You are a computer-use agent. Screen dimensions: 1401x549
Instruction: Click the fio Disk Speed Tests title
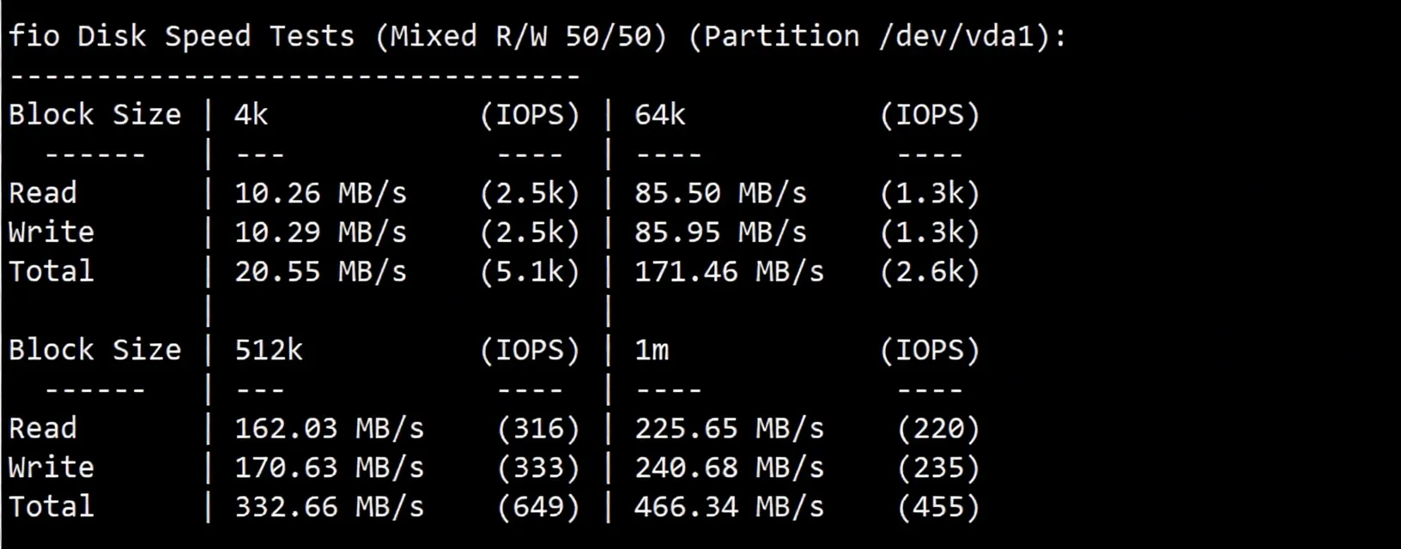pyautogui.click(x=181, y=36)
